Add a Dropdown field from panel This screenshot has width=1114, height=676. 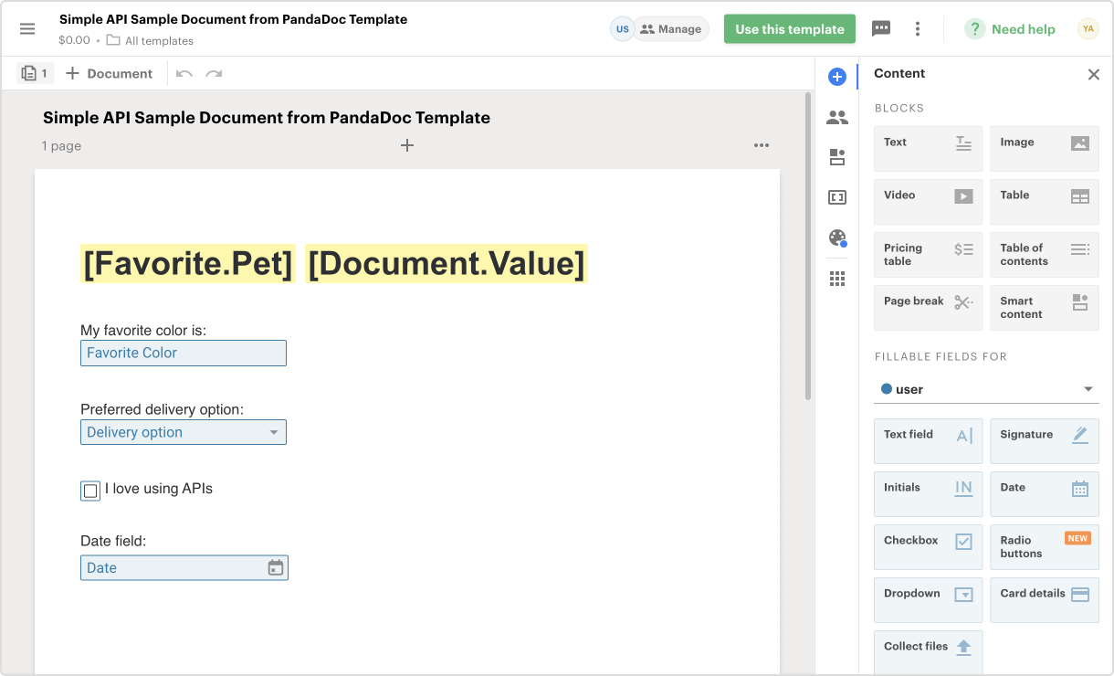pyautogui.click(x=929, y=600)
